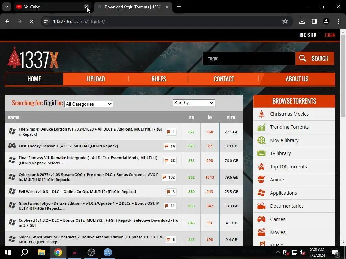This screenshot has height=259, width=346.
Task: Click the Trending Torrents chart icon
Action: 262,127
